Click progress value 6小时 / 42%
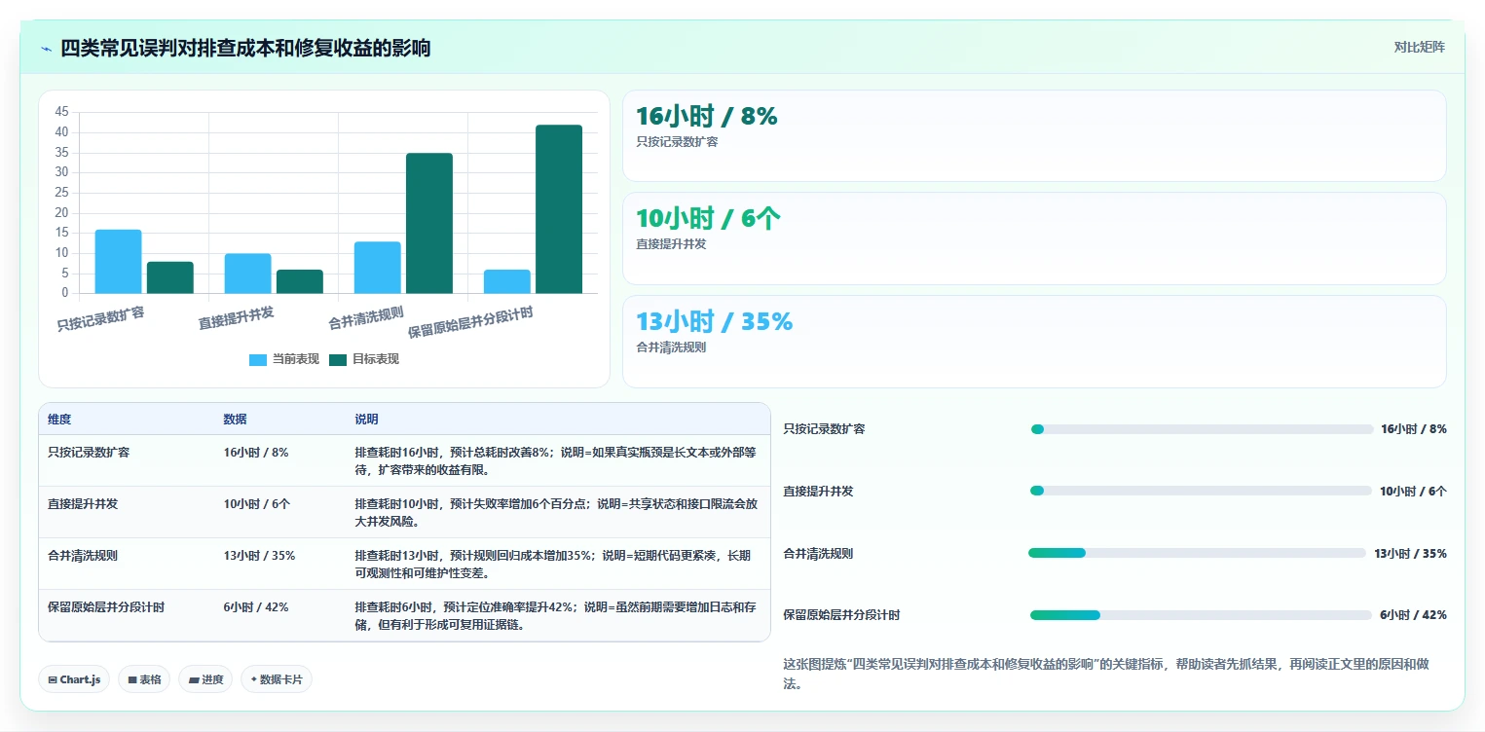 click(x=1413, y=615)
